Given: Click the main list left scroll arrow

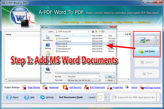Looking at the screenshot, I should coord(6,80).
